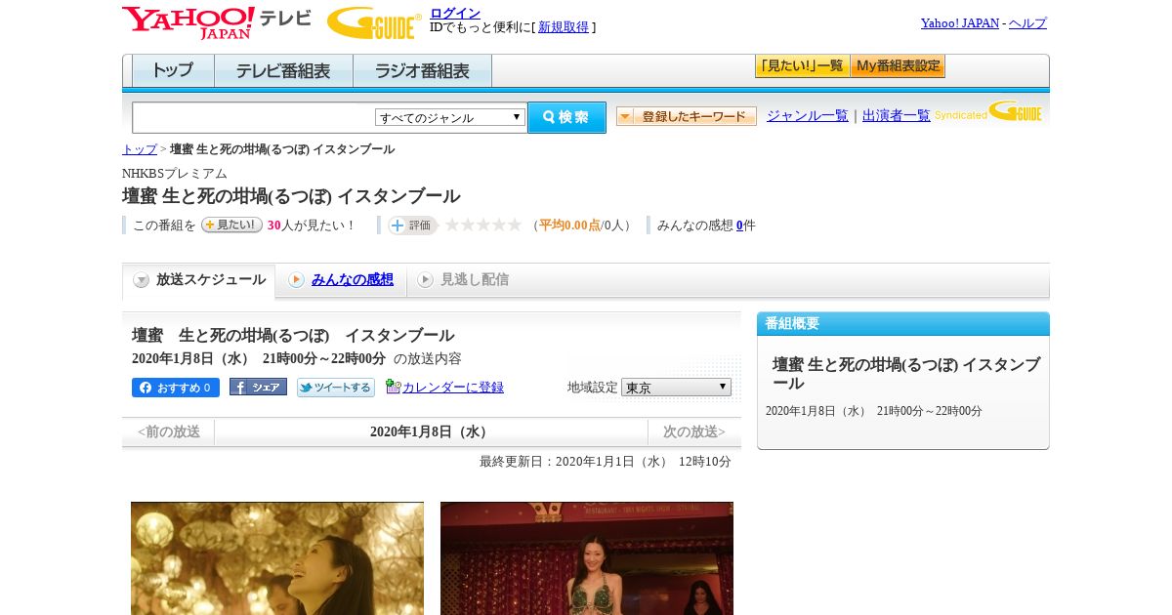
Task: Click into the search text field
Action: tap(254, 117)
